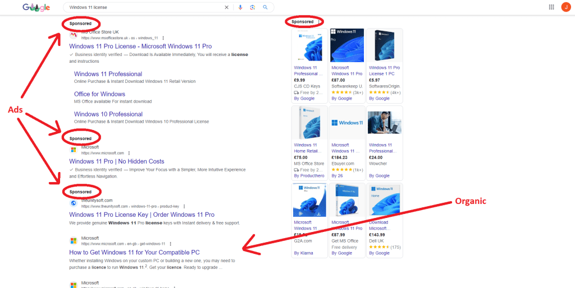Clear the search box text
The width and height of the screenshot is (575, 288).
tap(226, 7)
